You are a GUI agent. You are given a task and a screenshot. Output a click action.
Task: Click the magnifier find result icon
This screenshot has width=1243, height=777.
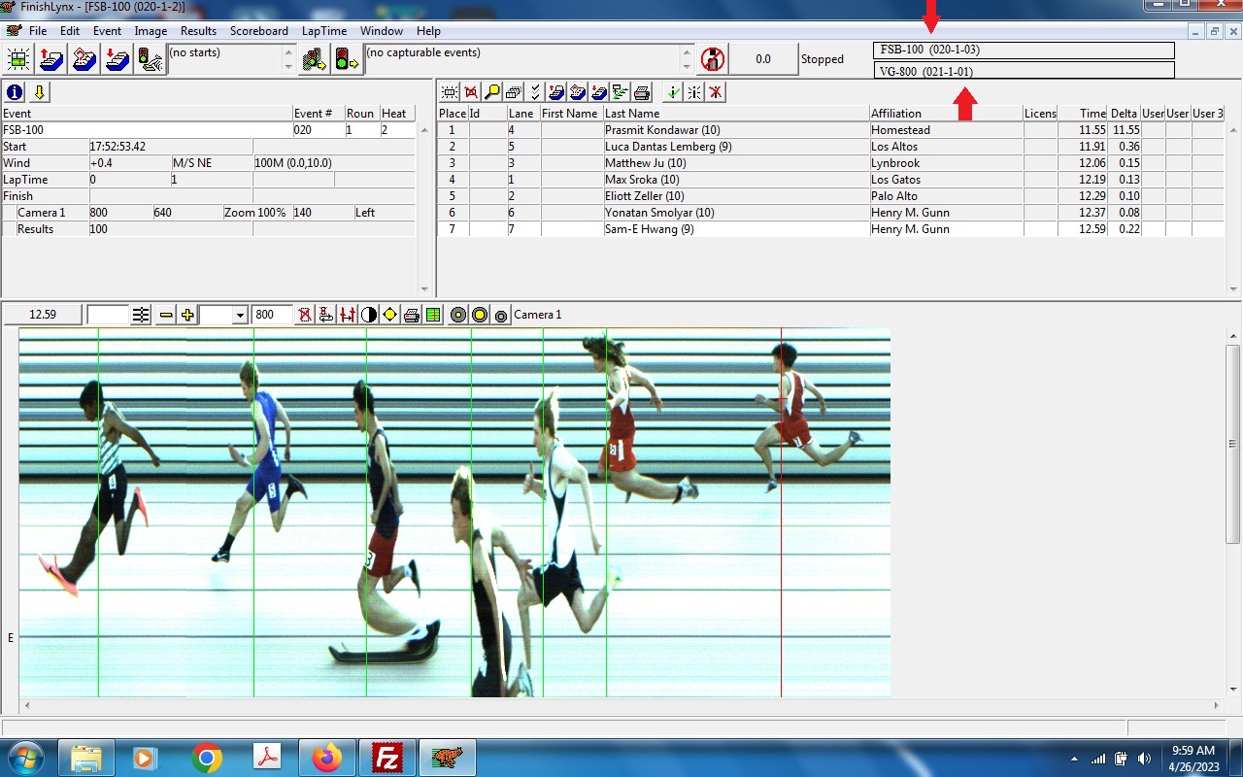coord(492,92)
